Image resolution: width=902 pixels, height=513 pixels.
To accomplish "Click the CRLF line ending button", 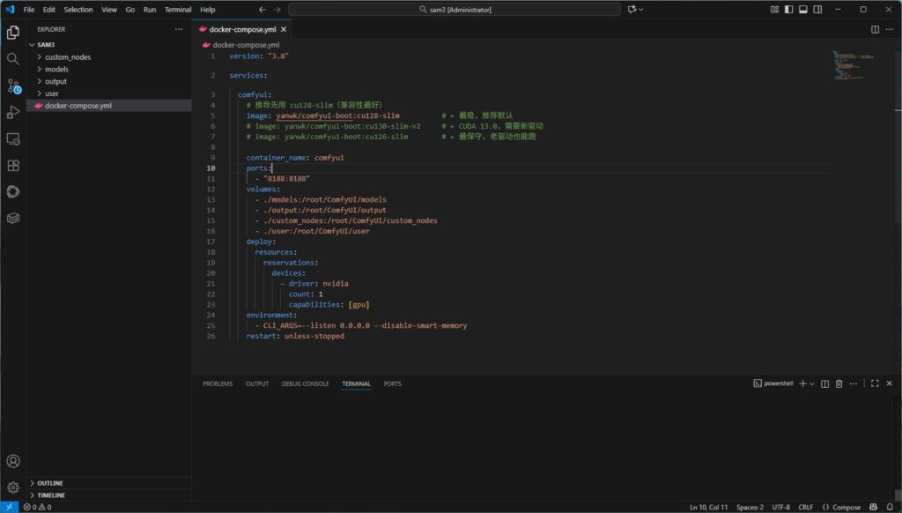I will tap(805, 507).
